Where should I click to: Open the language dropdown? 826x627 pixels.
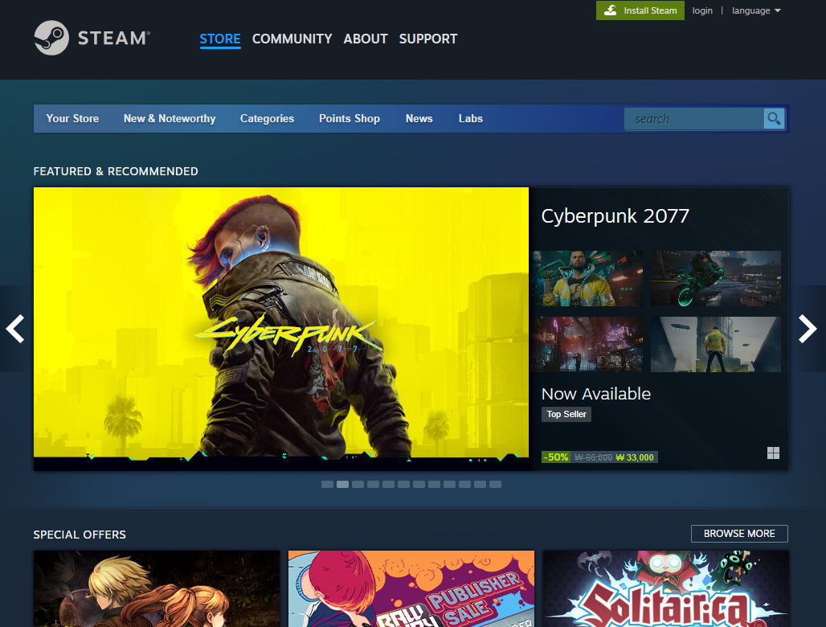pos(755,10)
